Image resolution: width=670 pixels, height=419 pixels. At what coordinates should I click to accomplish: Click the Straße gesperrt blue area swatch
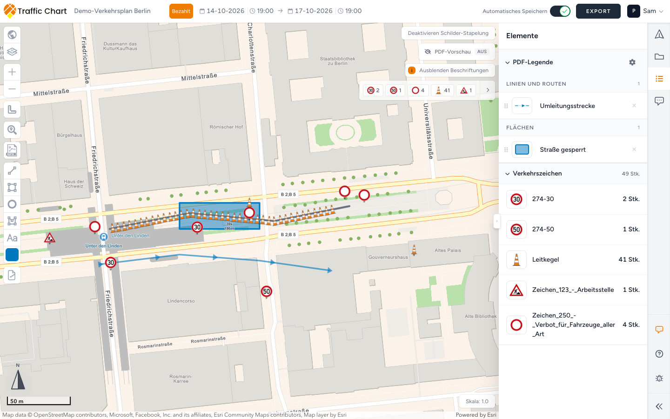pyautogui.click(x=522, y=149)
